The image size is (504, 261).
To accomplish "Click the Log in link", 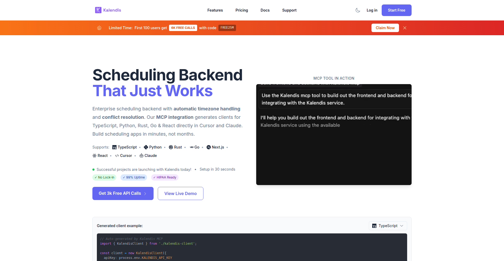I will pyautogui.click(x=372, y=10).
